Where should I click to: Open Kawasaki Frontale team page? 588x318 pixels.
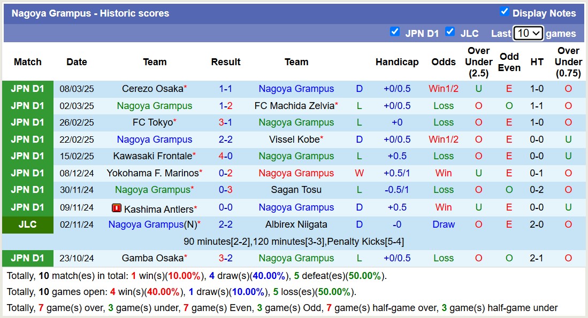(x=152, y=156)
